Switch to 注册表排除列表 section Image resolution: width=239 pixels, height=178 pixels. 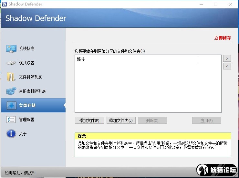coord(33,91)
